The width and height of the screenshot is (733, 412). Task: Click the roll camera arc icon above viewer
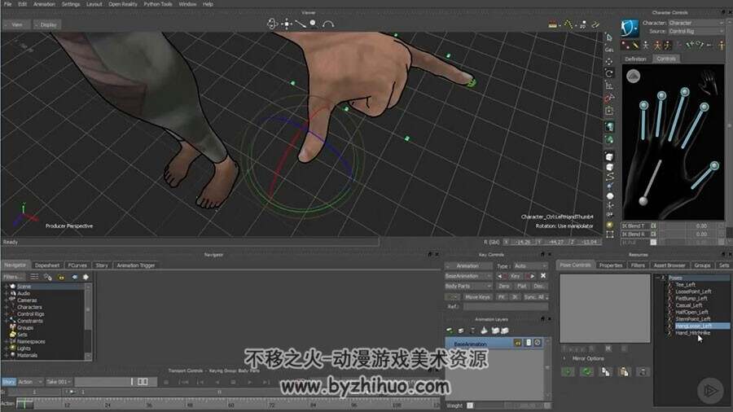328,24
